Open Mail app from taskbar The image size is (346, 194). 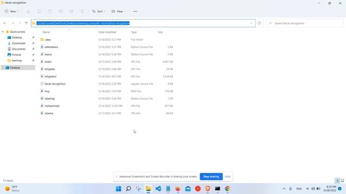(x=188, y=189)
